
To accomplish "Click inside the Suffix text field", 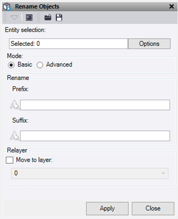I will click(95, 136).
